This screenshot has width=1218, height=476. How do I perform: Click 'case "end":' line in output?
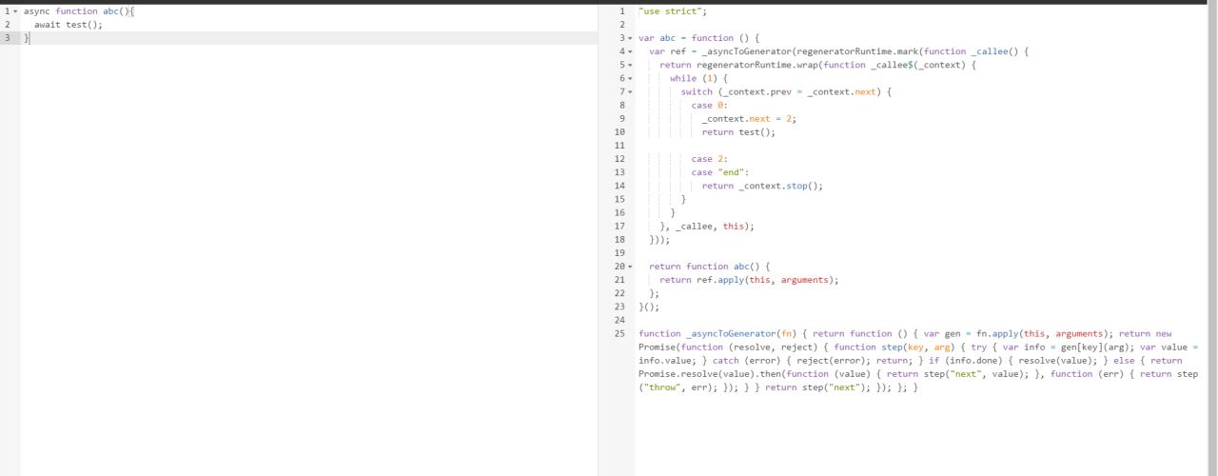719,172
